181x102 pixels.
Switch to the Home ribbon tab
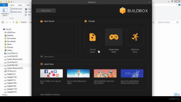click(x=12, y=5)
